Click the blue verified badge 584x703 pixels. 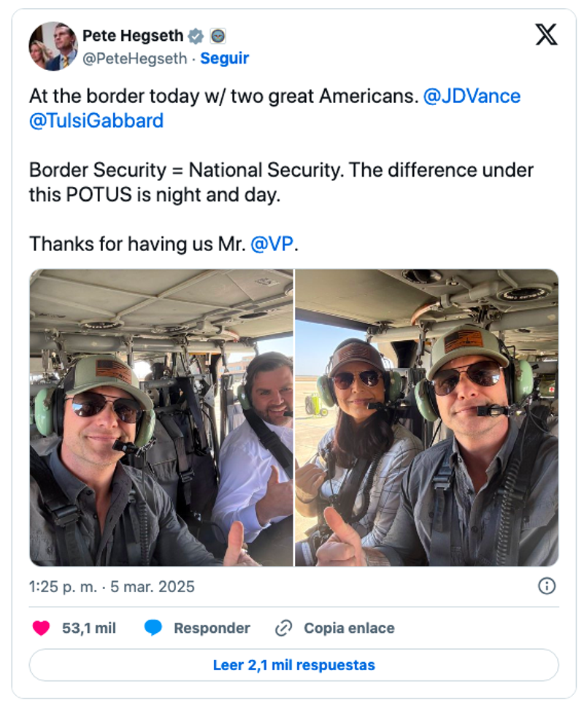(196, 36)
